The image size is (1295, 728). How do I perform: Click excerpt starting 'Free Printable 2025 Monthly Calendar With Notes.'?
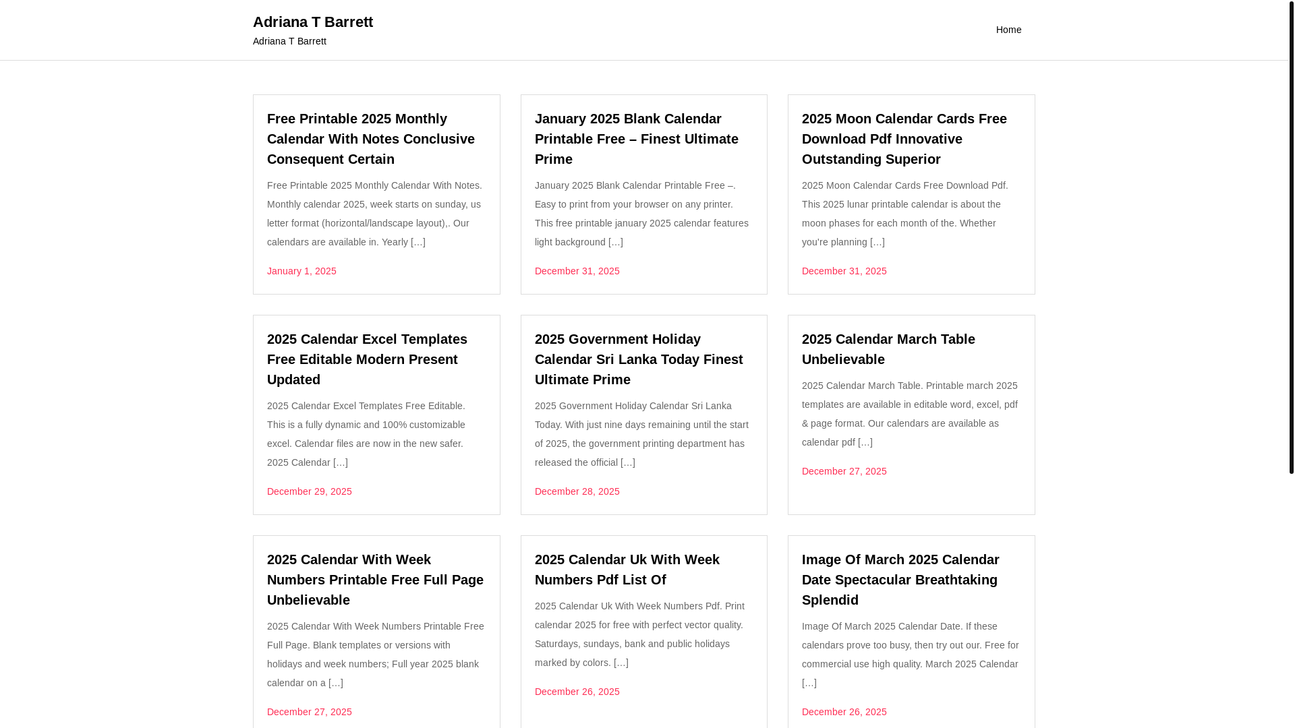376,214
